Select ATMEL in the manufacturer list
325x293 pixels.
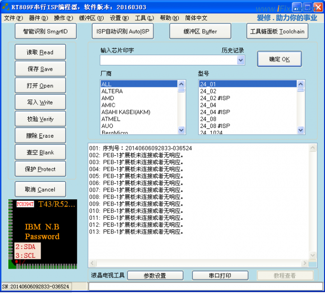[139, 119]
